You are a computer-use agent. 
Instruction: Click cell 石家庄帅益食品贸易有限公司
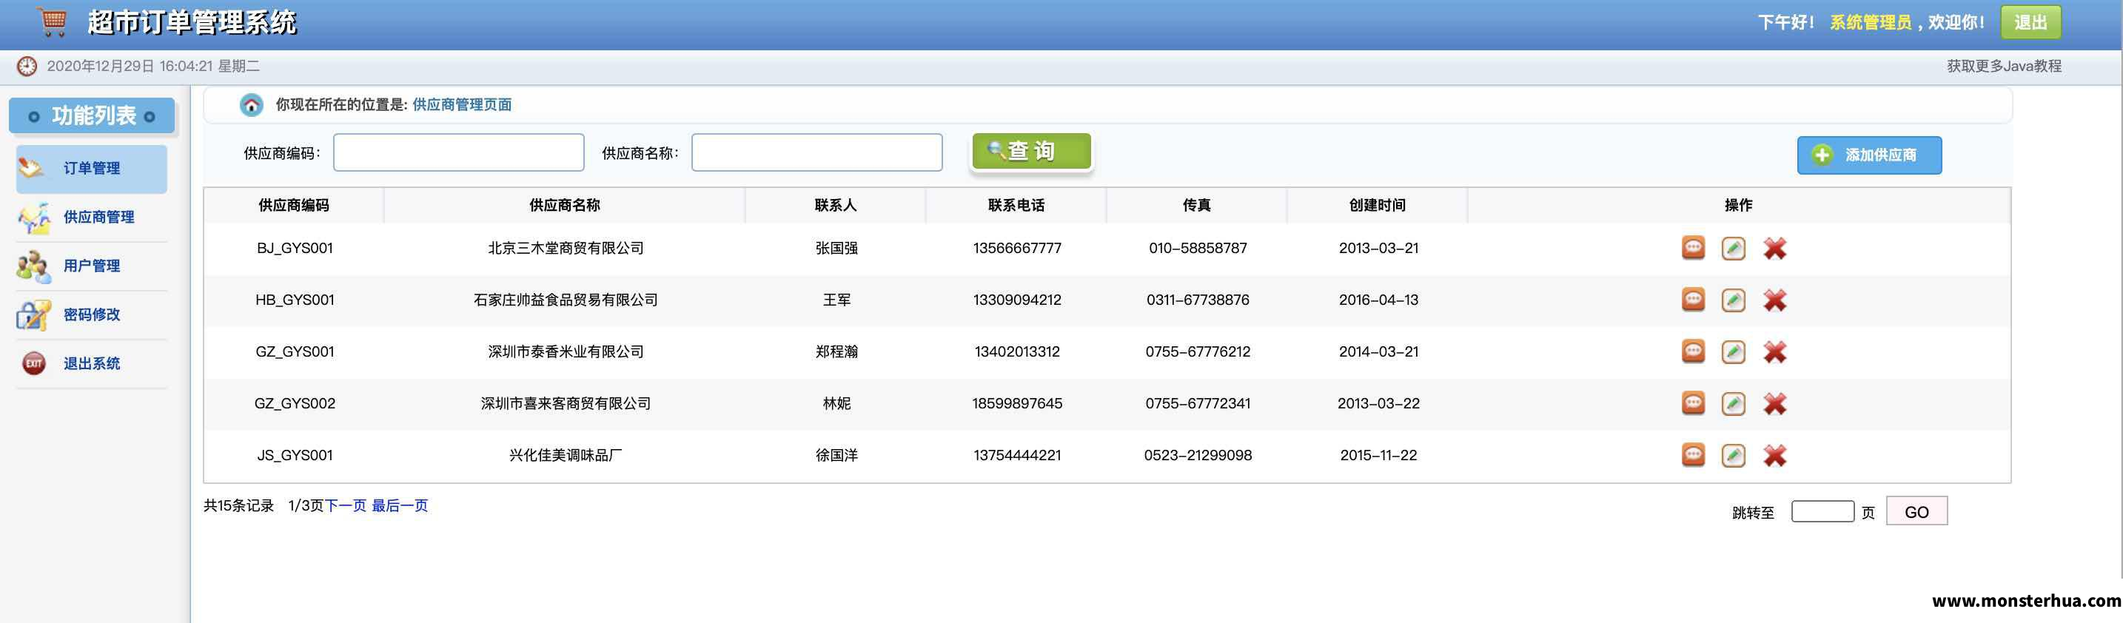(x=566, y=300)
